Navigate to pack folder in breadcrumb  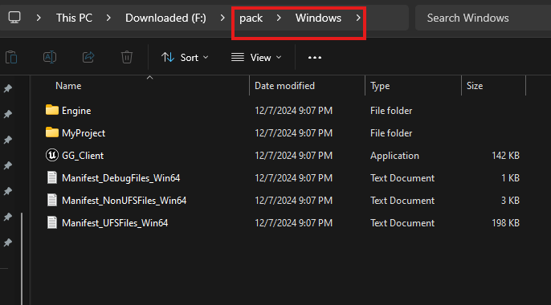[x=251, y=18]
